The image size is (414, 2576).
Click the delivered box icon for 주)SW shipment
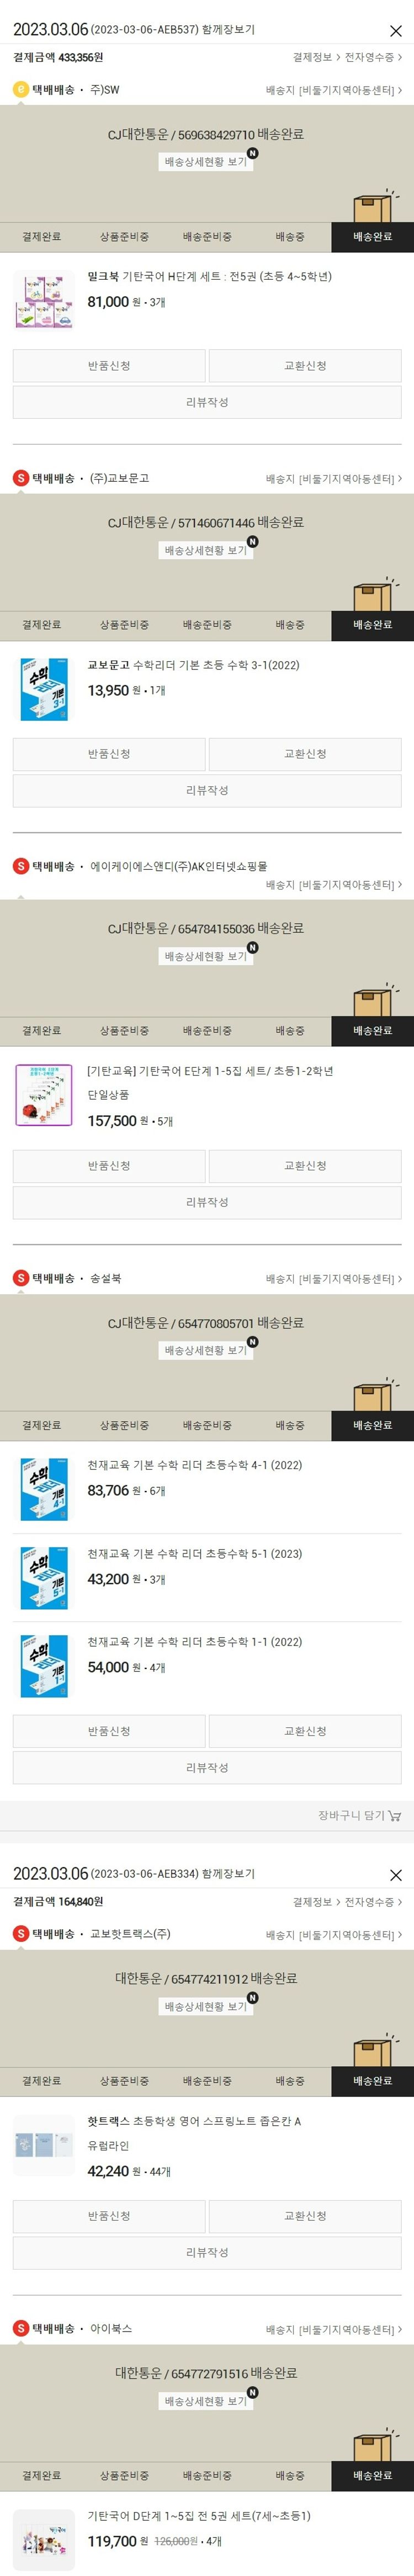click(x=376, y=205)
